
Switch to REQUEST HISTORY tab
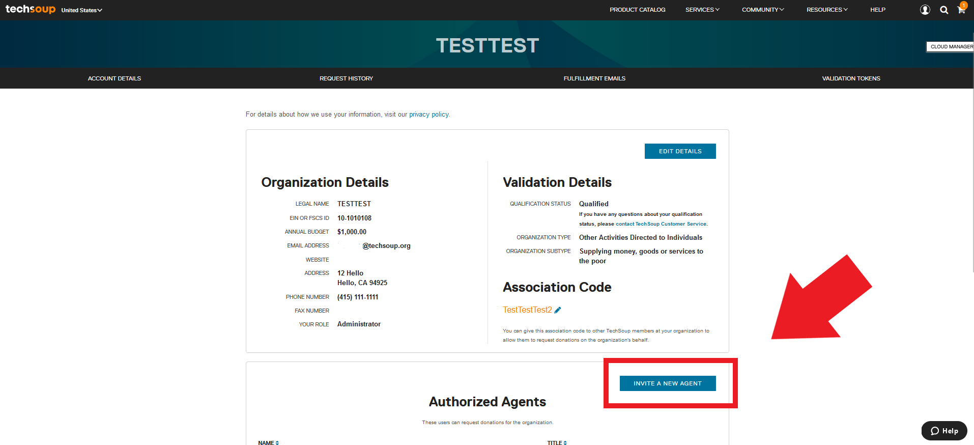pyautogui.click(x=346, y=78)
